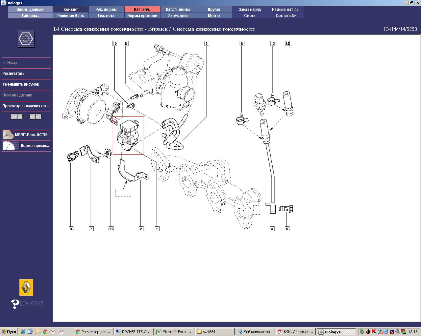Switch to Регулятор дав... Chrome taskbar window
The height and width of the screenshot is (336, 421).
[x=94, y=332]
